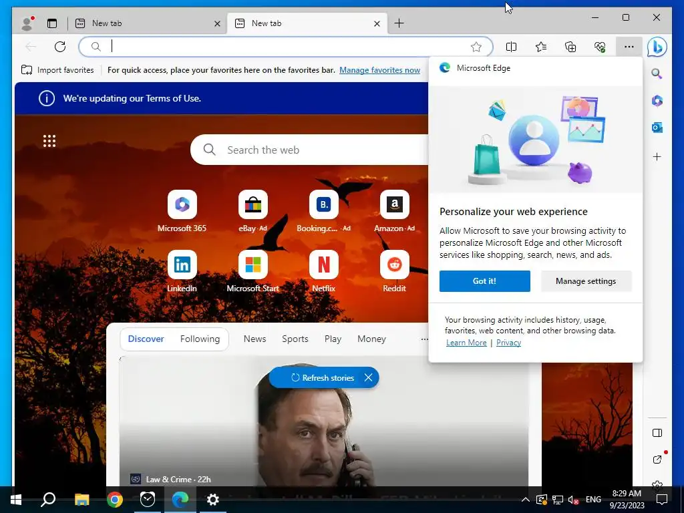Screen dimensions: 684x513
Task: Open the Privacy link
Action: pos(508,343)
